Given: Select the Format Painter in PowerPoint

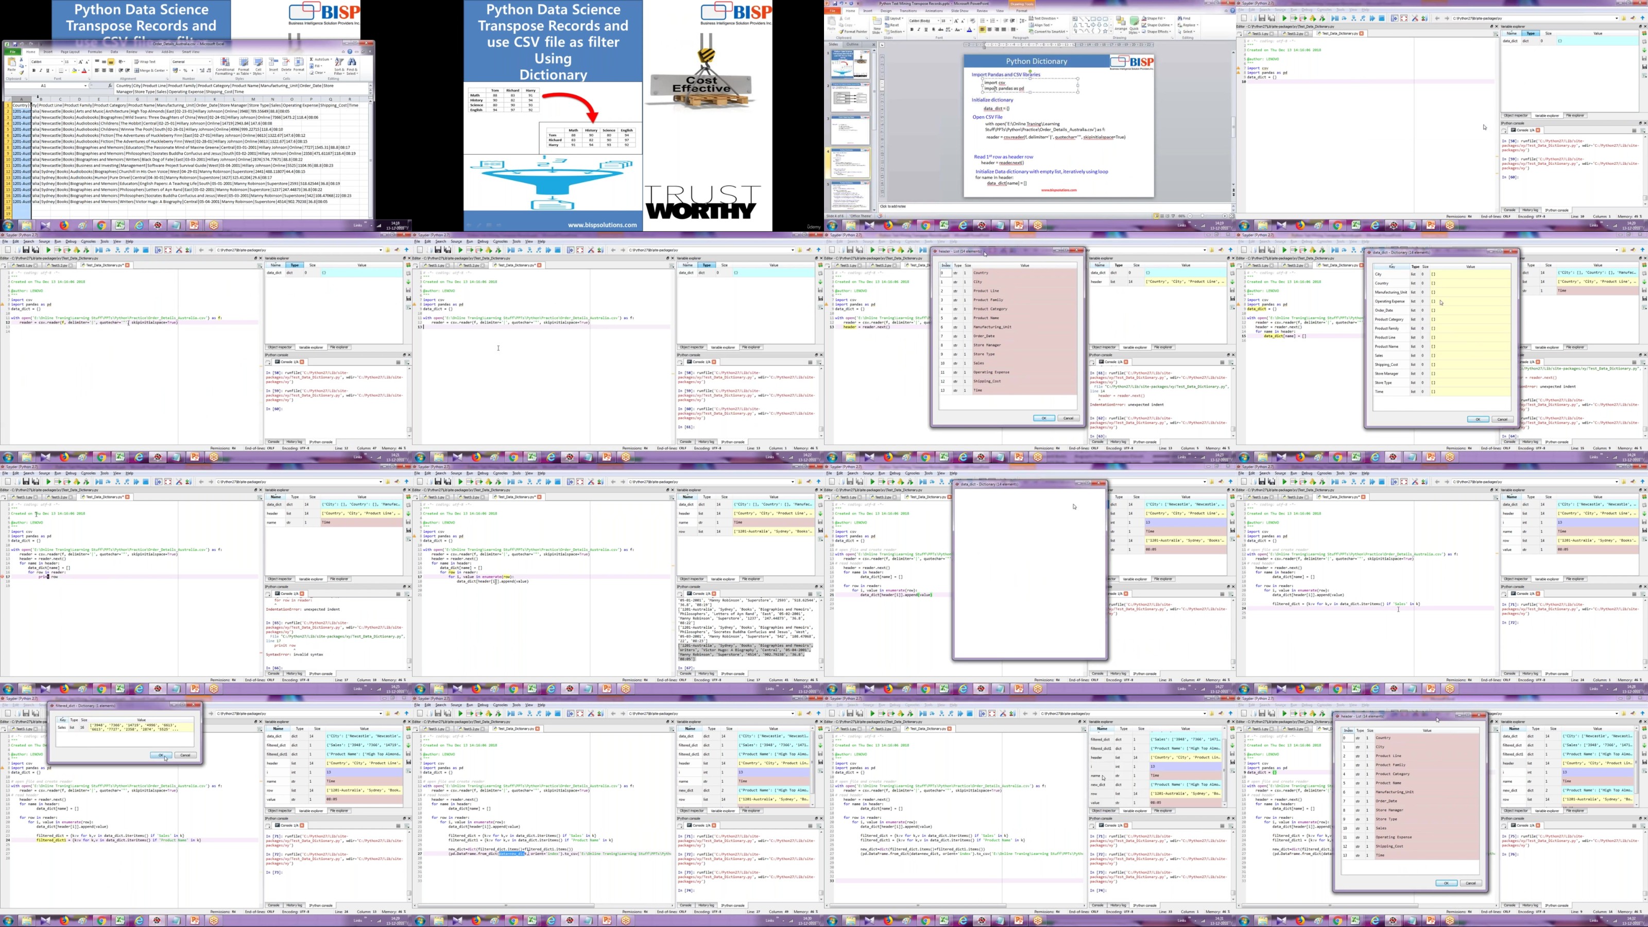Looking at the screenshot, I should (x=853, y=32).
